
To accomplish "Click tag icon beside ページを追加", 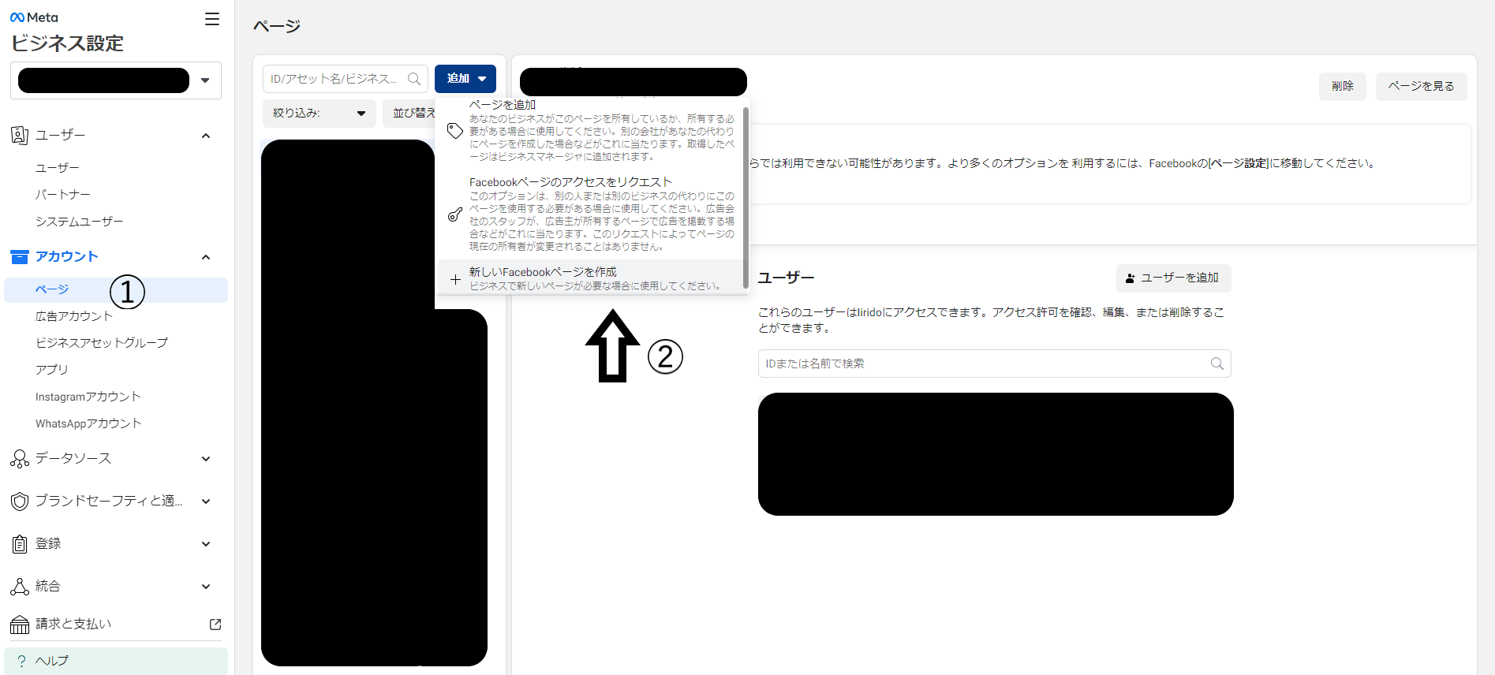I will click(455, 131).
